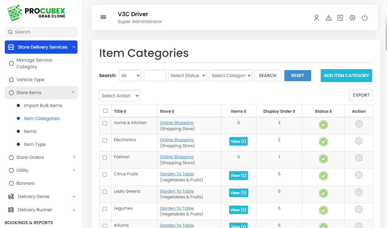The width and height of the screenshot is (387, 228).
Task: Open the Select Category dropdown
Action: click(231, 75)
